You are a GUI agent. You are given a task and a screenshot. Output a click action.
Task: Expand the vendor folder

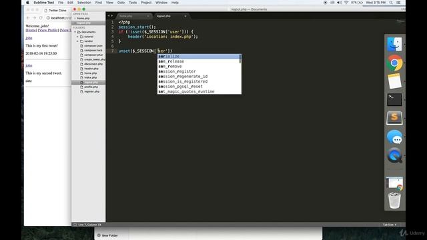(x=77, y=41)
